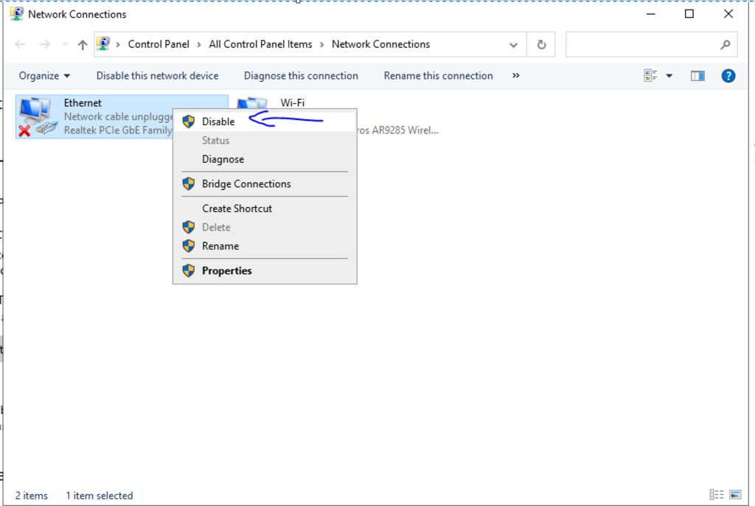Go forward with the Forward arrow

click(x=45, y=45)
